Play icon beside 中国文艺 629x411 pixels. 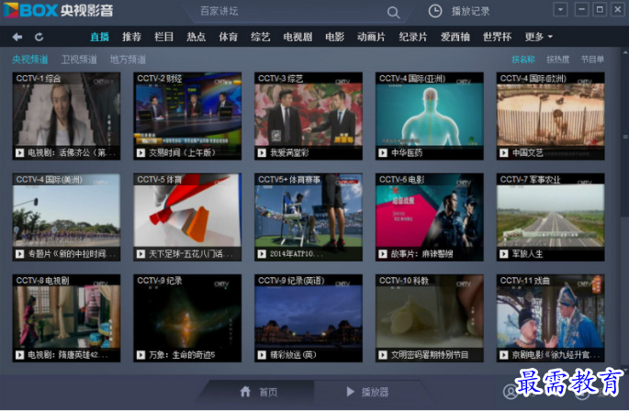click(504, 153)
